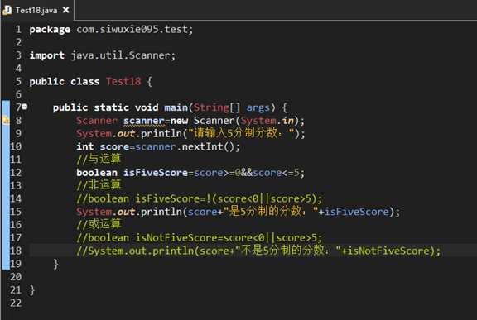477x320 pixels.
Task: Collapse the main method fold marker on line 7
Action: (x=25, y=107)
